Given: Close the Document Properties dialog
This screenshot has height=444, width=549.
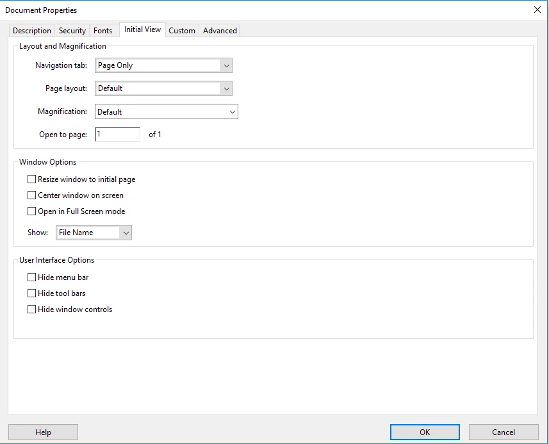Looking at the screenshot, I should (x=537, y=10).
